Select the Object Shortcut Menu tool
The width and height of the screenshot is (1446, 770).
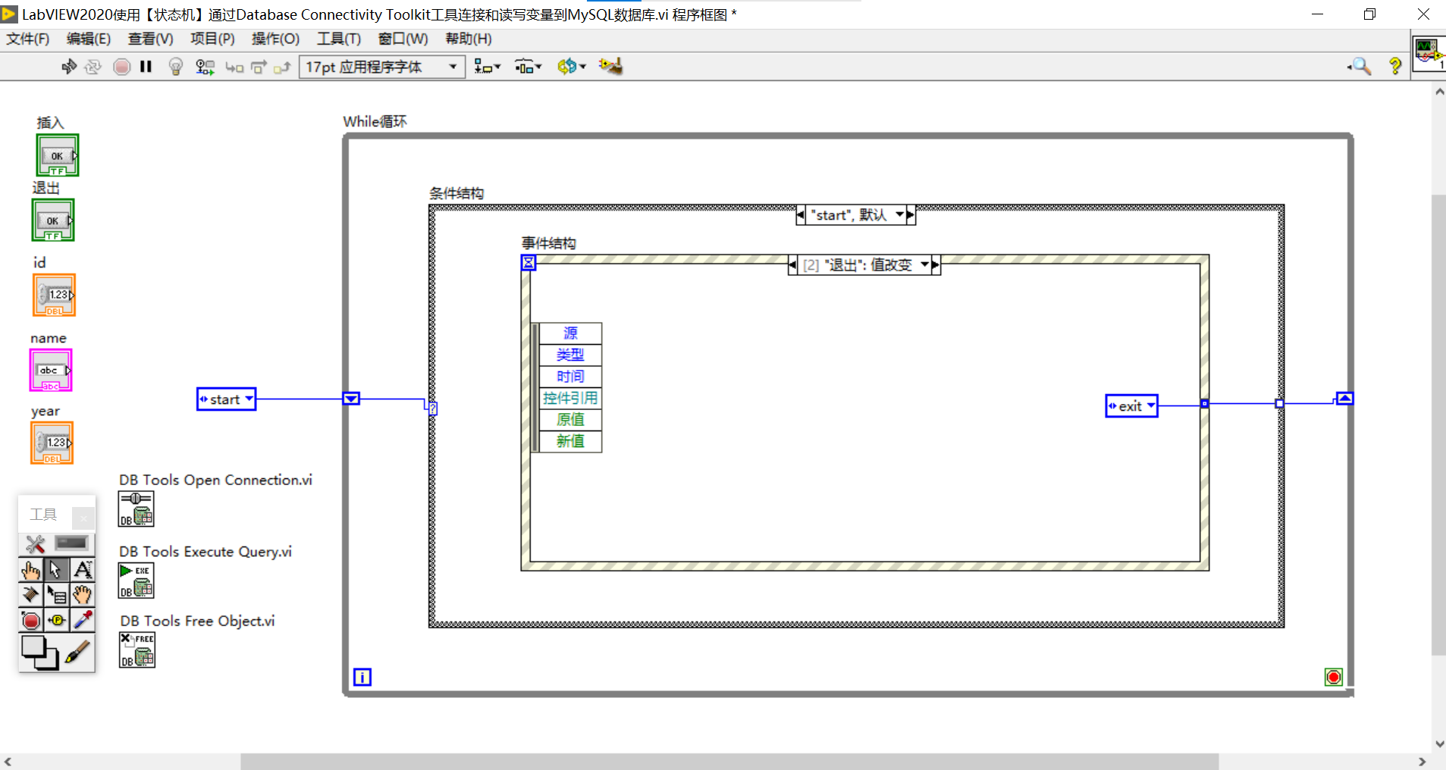(57, 595)
